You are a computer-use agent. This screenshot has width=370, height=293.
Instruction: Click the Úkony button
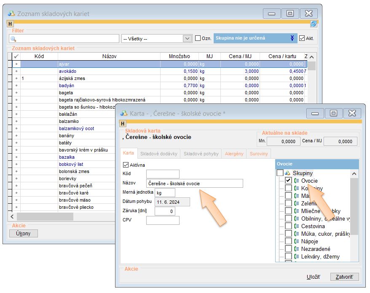[23, 234]
